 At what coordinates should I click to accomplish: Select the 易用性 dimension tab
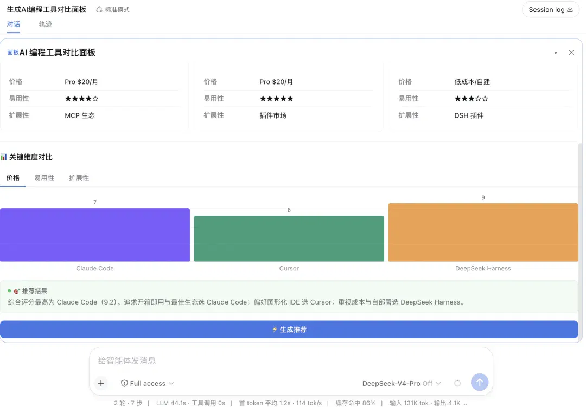[x=44, y=178]
